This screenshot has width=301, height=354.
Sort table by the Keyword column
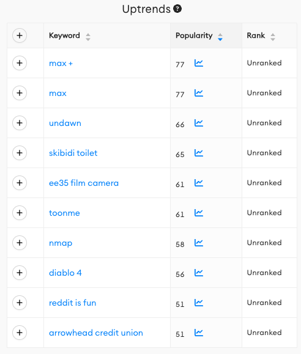point(88,37)
